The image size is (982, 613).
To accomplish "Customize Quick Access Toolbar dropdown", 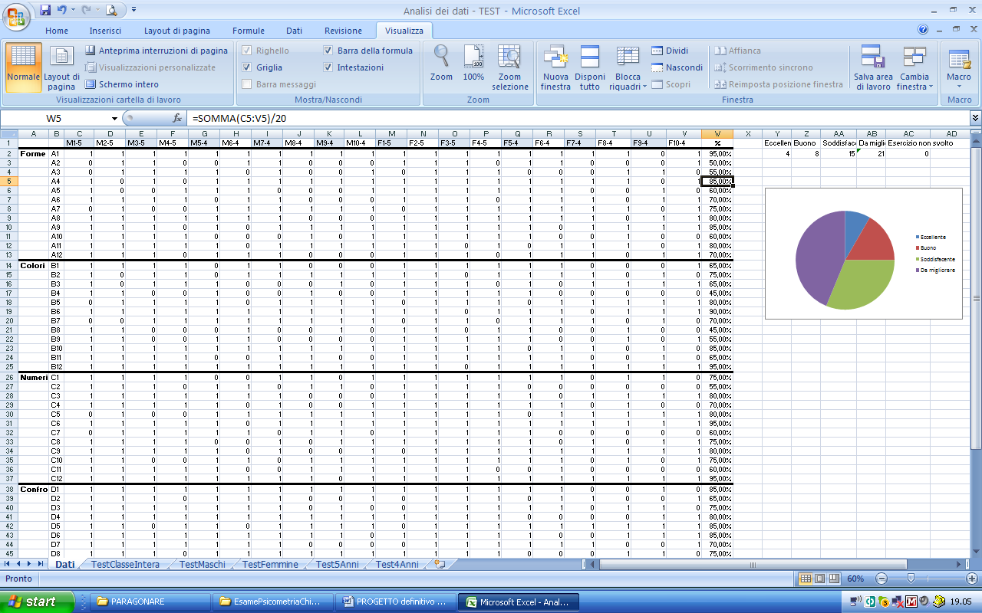I will [134, 10].
